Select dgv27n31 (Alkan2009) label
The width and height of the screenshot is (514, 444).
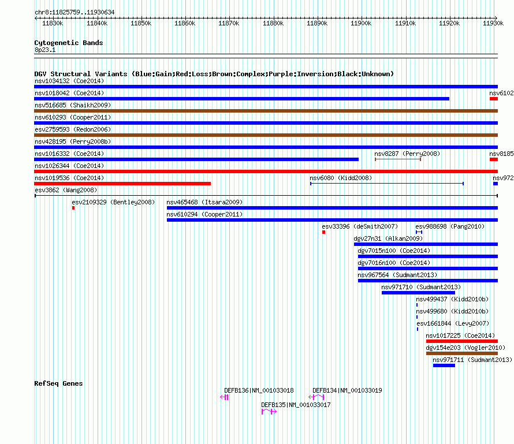click(x=389, y=238)
